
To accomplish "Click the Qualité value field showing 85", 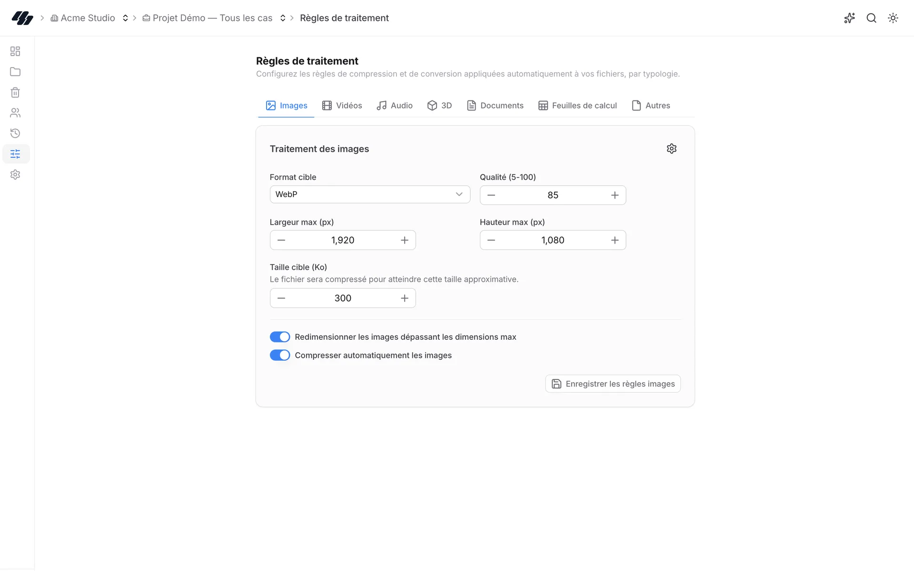I will tap(553, 195).
